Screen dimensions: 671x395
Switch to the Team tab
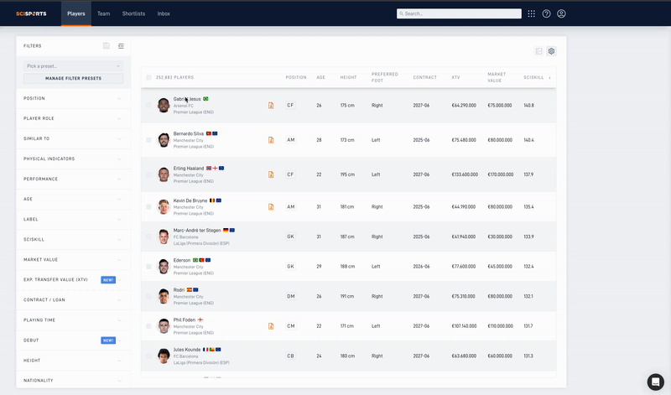tap(103, 13)
